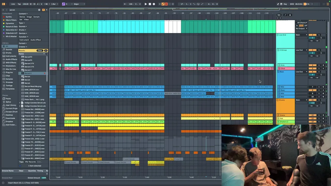Click the browser filter toggle icon
The width and height of the screenshot is (331, 186).
pyautogui.click(x=43, y=10)
